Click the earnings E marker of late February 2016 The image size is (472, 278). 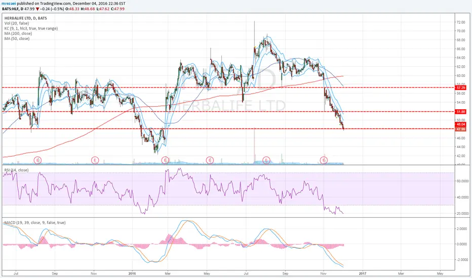point(165,160)
